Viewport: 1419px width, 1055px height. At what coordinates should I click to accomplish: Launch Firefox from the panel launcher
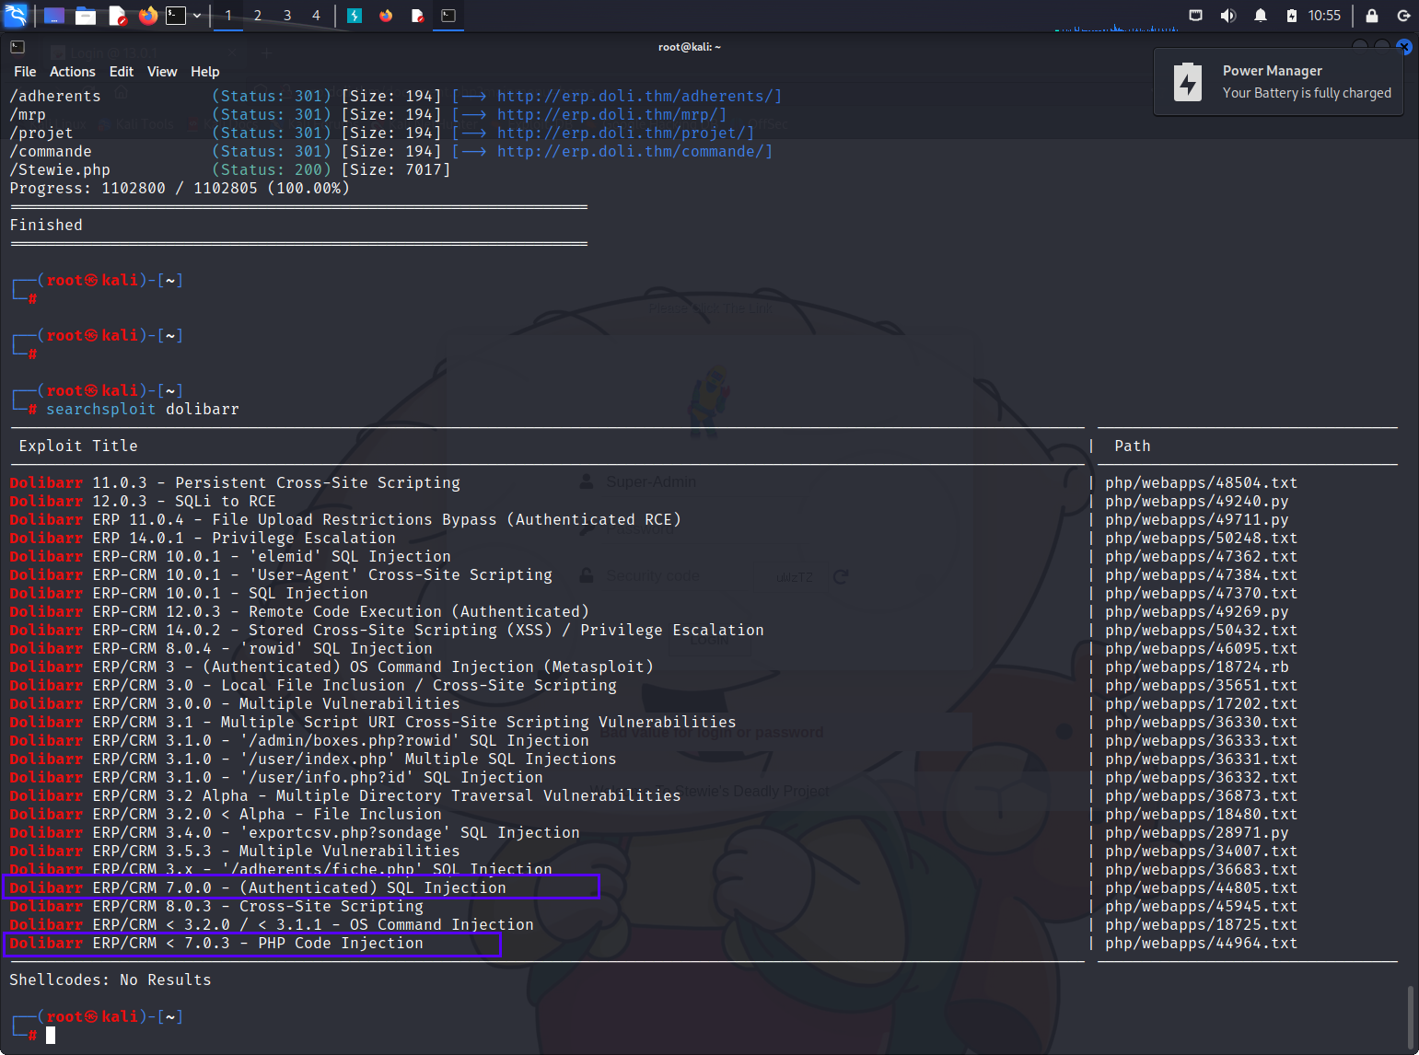coord(147,16)
